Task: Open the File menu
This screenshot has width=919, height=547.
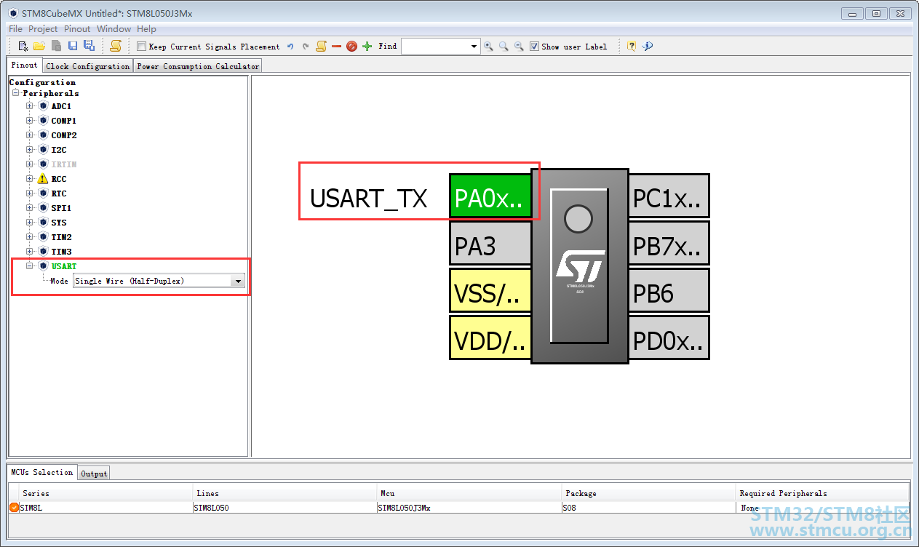Action: coord(15,29)
